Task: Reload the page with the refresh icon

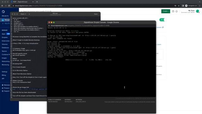Action: (9, 6)
